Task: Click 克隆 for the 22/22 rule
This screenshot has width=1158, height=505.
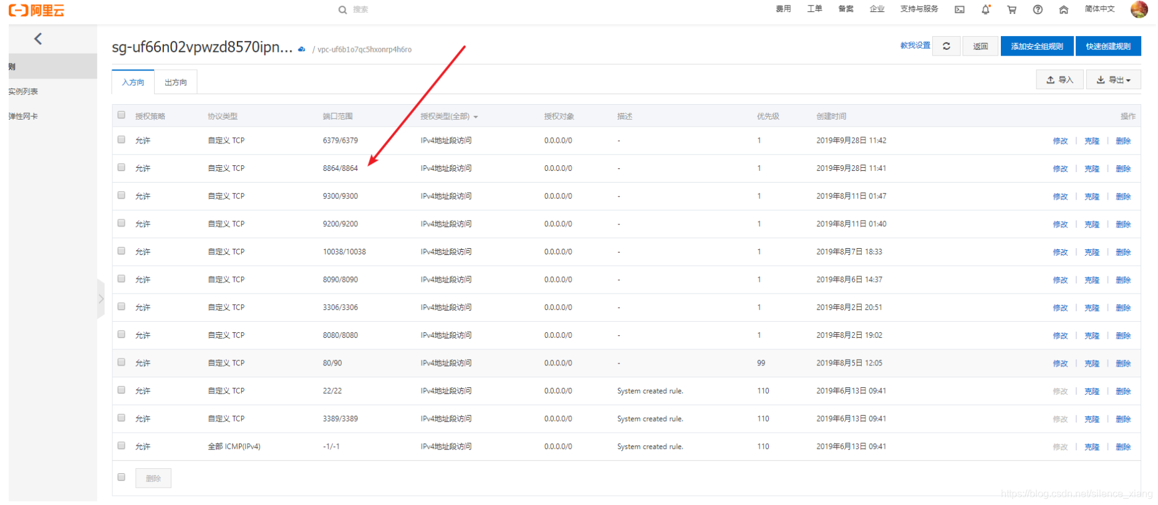Action: coord(1092,392)
